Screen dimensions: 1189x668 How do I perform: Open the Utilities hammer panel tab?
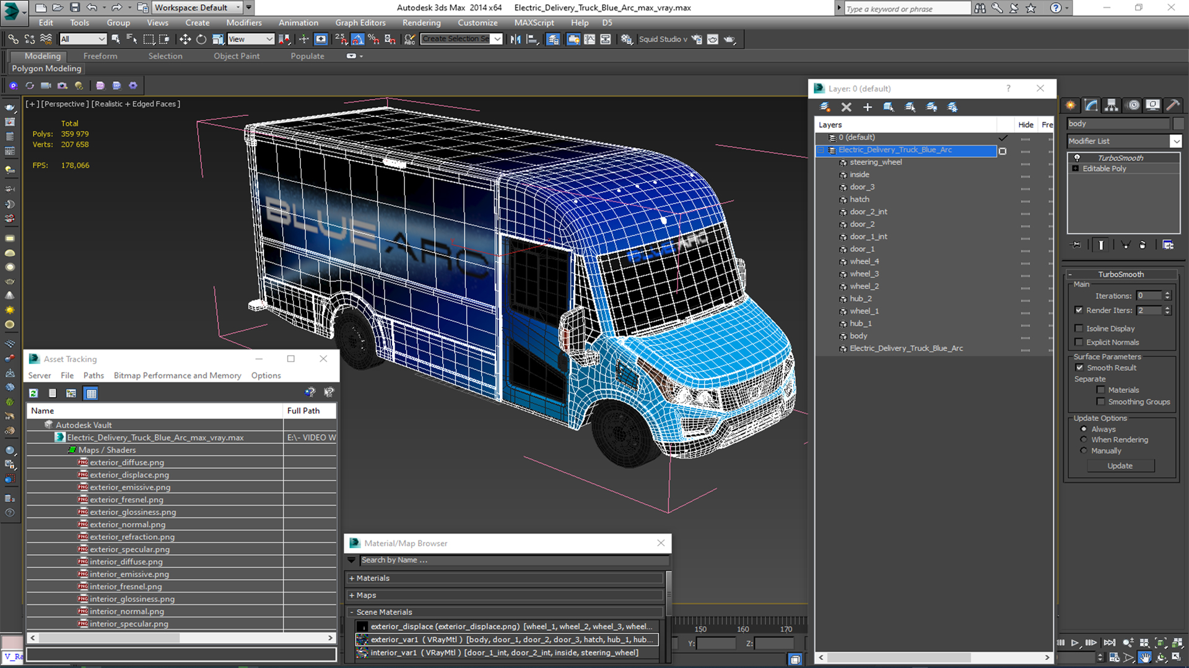1172,105
